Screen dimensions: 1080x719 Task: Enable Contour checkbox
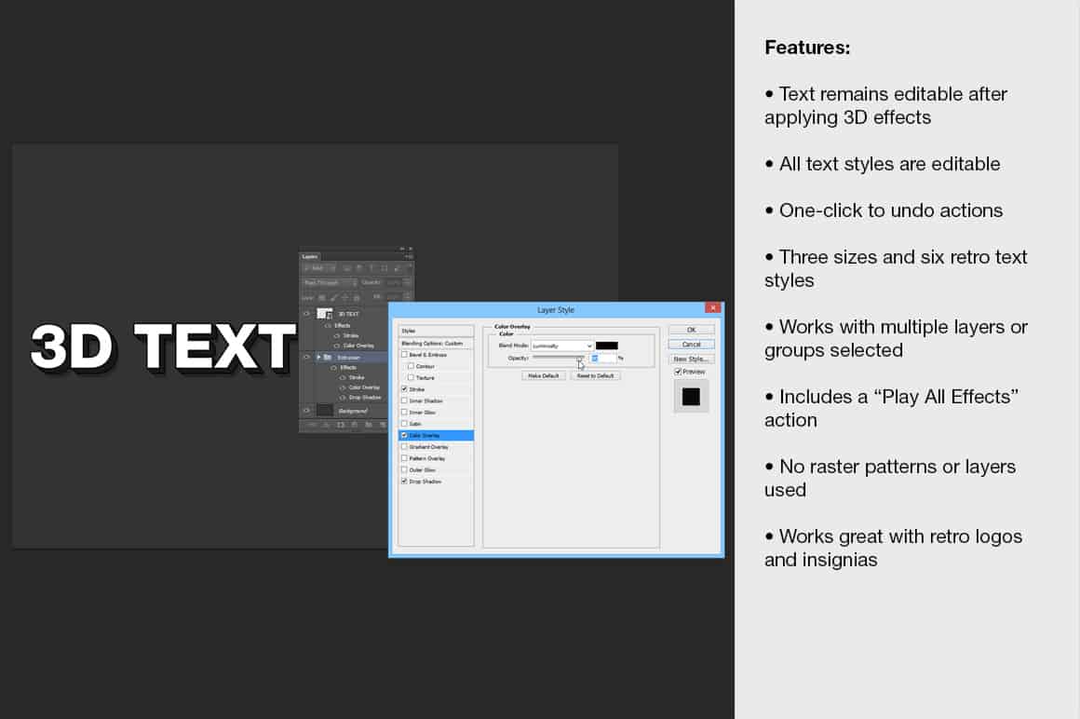(412, 366)
